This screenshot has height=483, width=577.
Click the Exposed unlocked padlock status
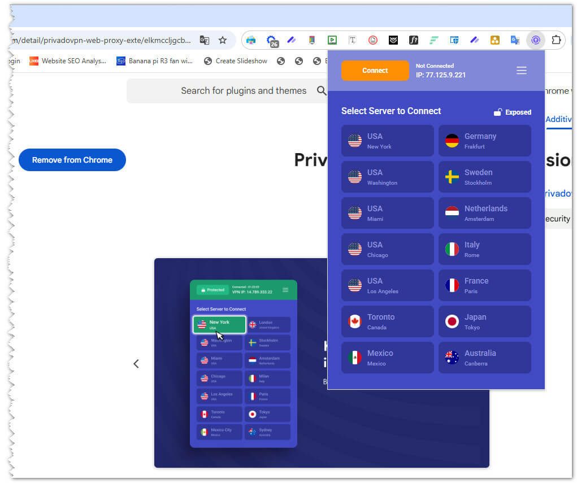[513, 112]
